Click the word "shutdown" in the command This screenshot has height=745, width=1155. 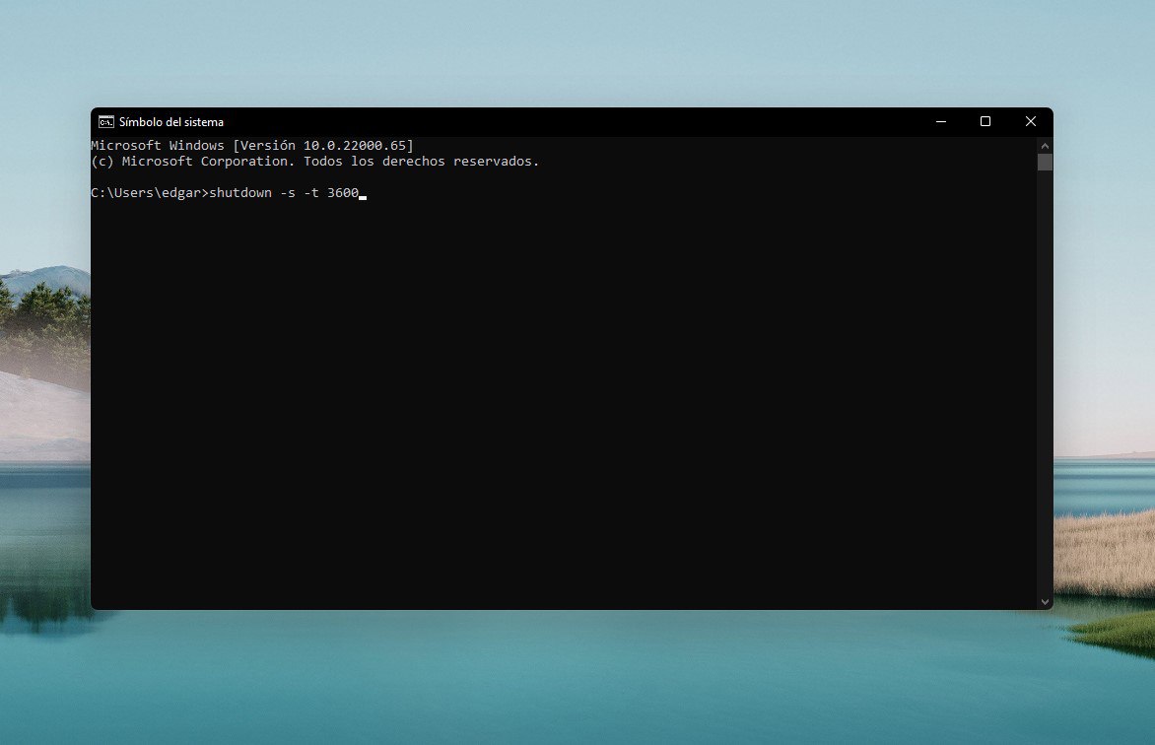pos(240,192)
